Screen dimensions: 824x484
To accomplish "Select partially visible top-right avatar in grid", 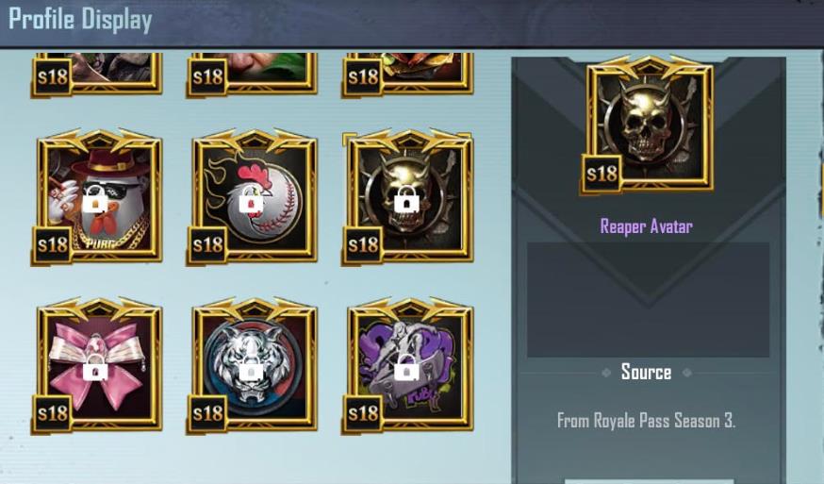I will coord(408,75).
